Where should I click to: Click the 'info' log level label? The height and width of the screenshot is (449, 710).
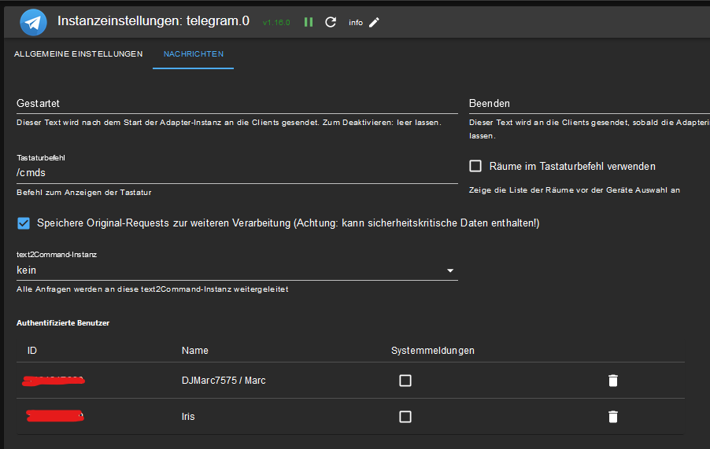pos(356,23)
